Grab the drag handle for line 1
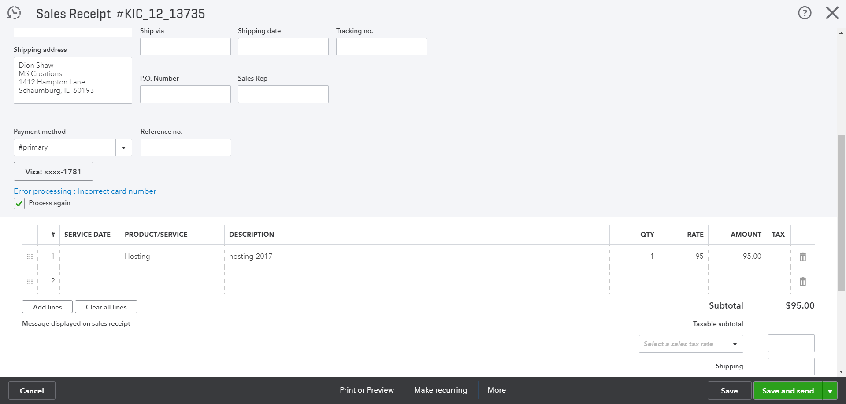This screenshot has width=846, height=404. point(30,257)
